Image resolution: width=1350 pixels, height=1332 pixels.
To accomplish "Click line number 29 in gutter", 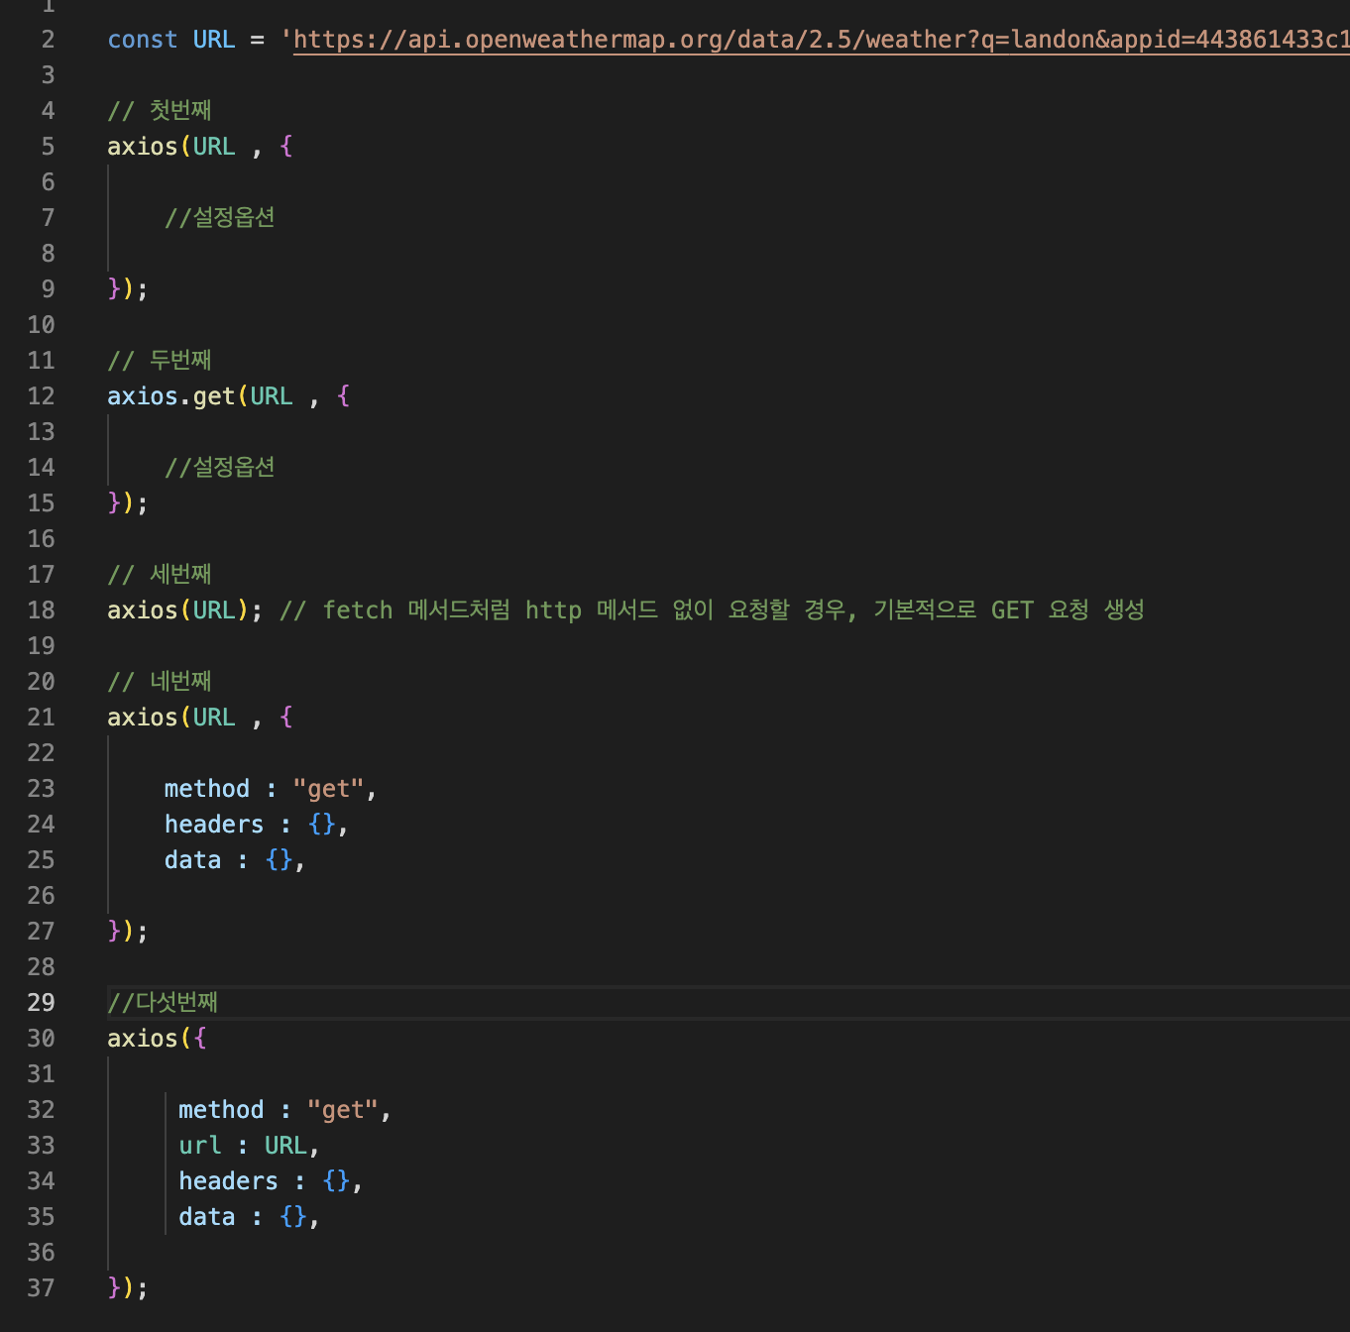I will coord(41,1002).
